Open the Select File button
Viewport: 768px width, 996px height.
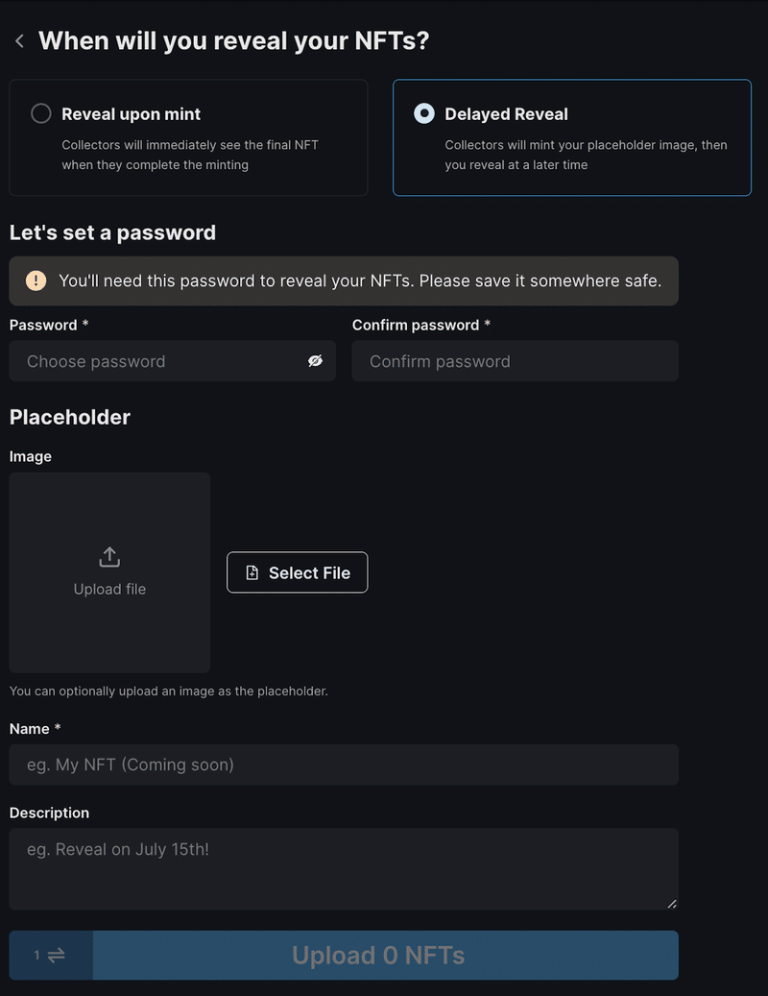[297, 572]
